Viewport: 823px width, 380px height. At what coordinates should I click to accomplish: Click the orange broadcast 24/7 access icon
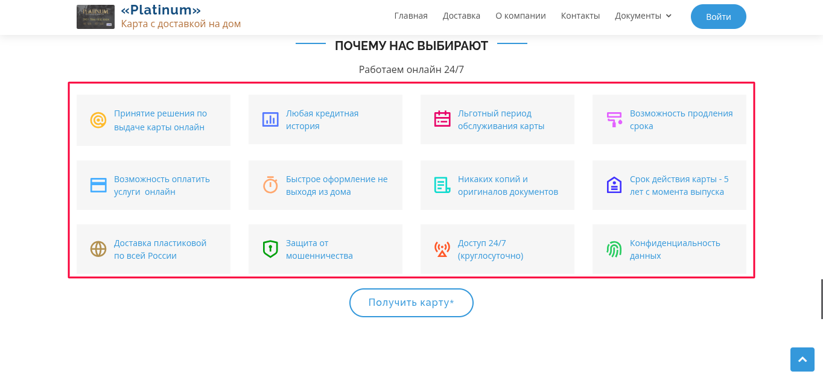tap(442, 249)
